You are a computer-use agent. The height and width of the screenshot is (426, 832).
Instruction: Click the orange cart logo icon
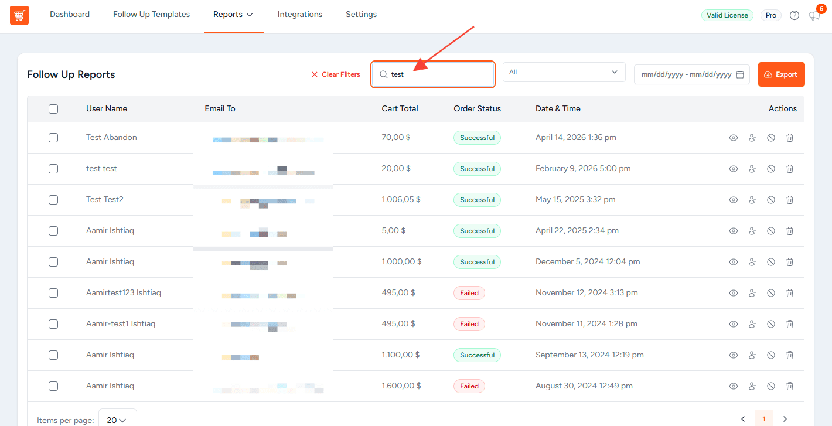coord(19,15)
